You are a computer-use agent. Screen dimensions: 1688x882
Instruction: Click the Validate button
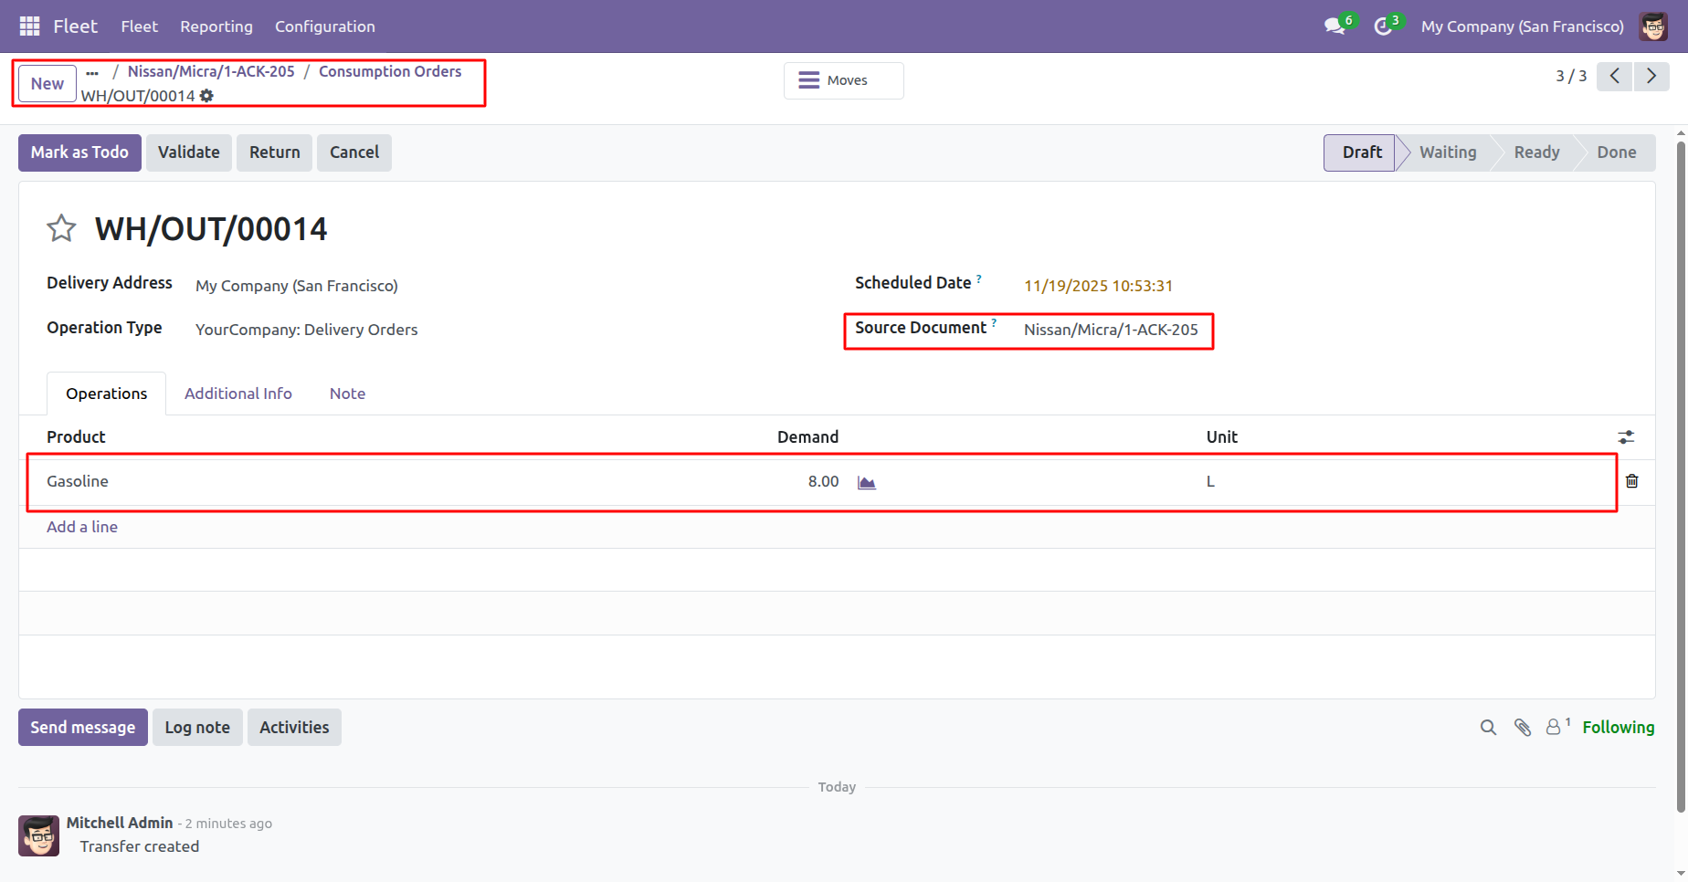[x=189, y=152]
